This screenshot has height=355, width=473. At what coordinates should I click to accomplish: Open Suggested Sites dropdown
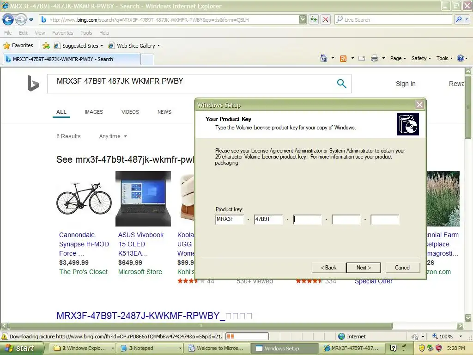click(79, 46)
